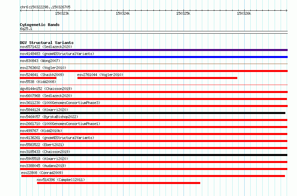Viewport: 297px width, 196px height.
Task: Open nsv524641 (Shaikh2009) variant label
Action: pyautogui.click(x=42, y=75)
